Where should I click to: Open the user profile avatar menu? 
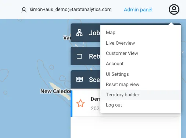(x=174, y=10)
